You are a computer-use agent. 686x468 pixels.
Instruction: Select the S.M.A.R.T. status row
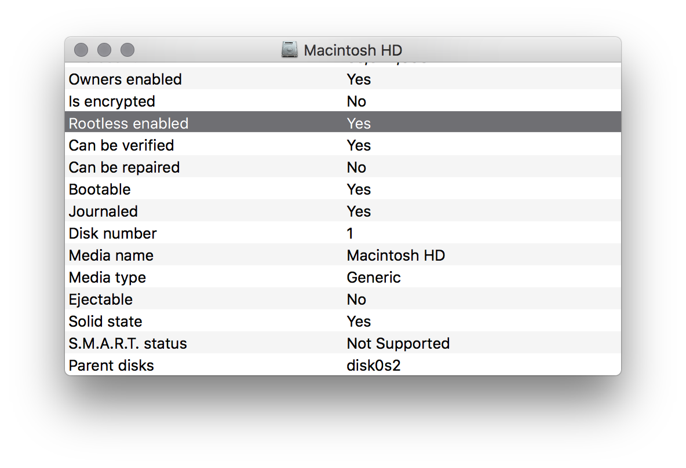tap(343, 343)
